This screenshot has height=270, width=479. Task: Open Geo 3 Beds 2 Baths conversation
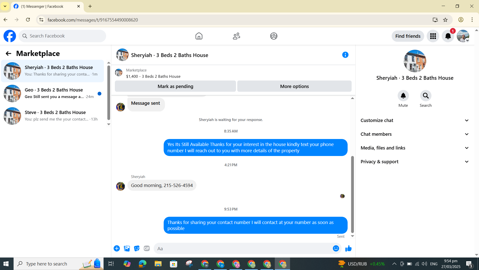click(x=52, y=93)
